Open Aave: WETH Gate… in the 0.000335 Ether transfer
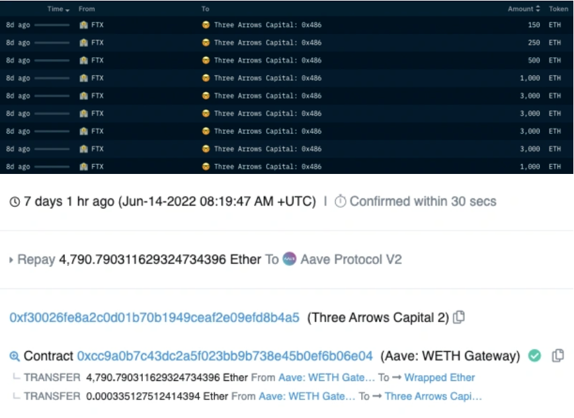 [x=307, y=396]
